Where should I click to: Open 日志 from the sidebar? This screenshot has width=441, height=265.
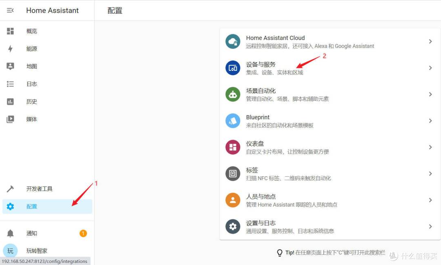click(47, 84)
